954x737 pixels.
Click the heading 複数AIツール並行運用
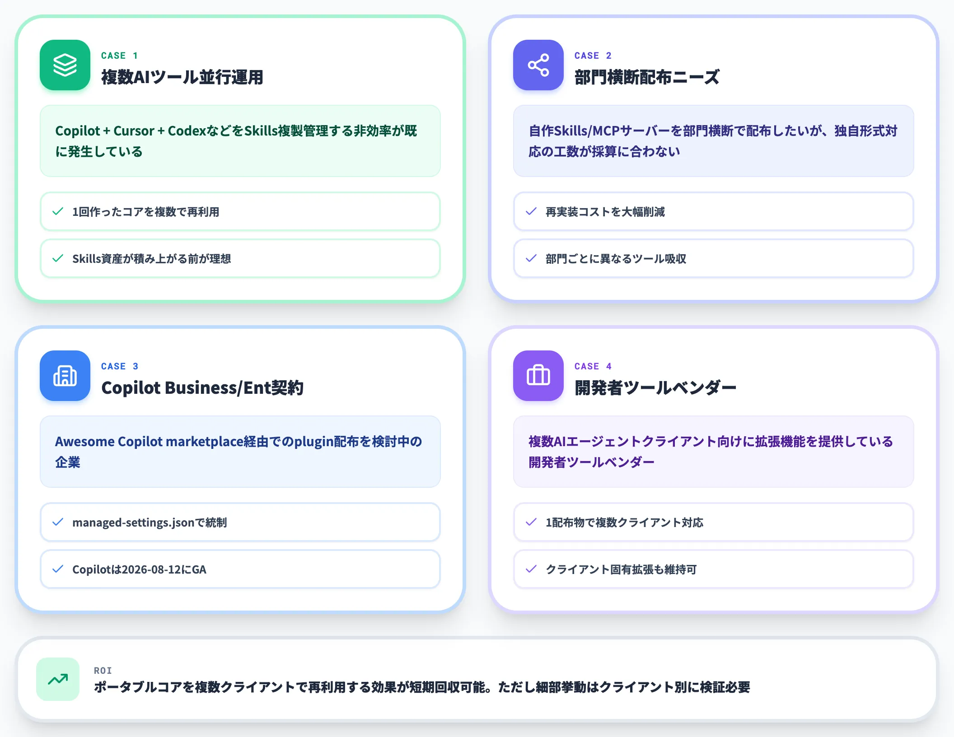pyautogui.click(x=182, y=77)
